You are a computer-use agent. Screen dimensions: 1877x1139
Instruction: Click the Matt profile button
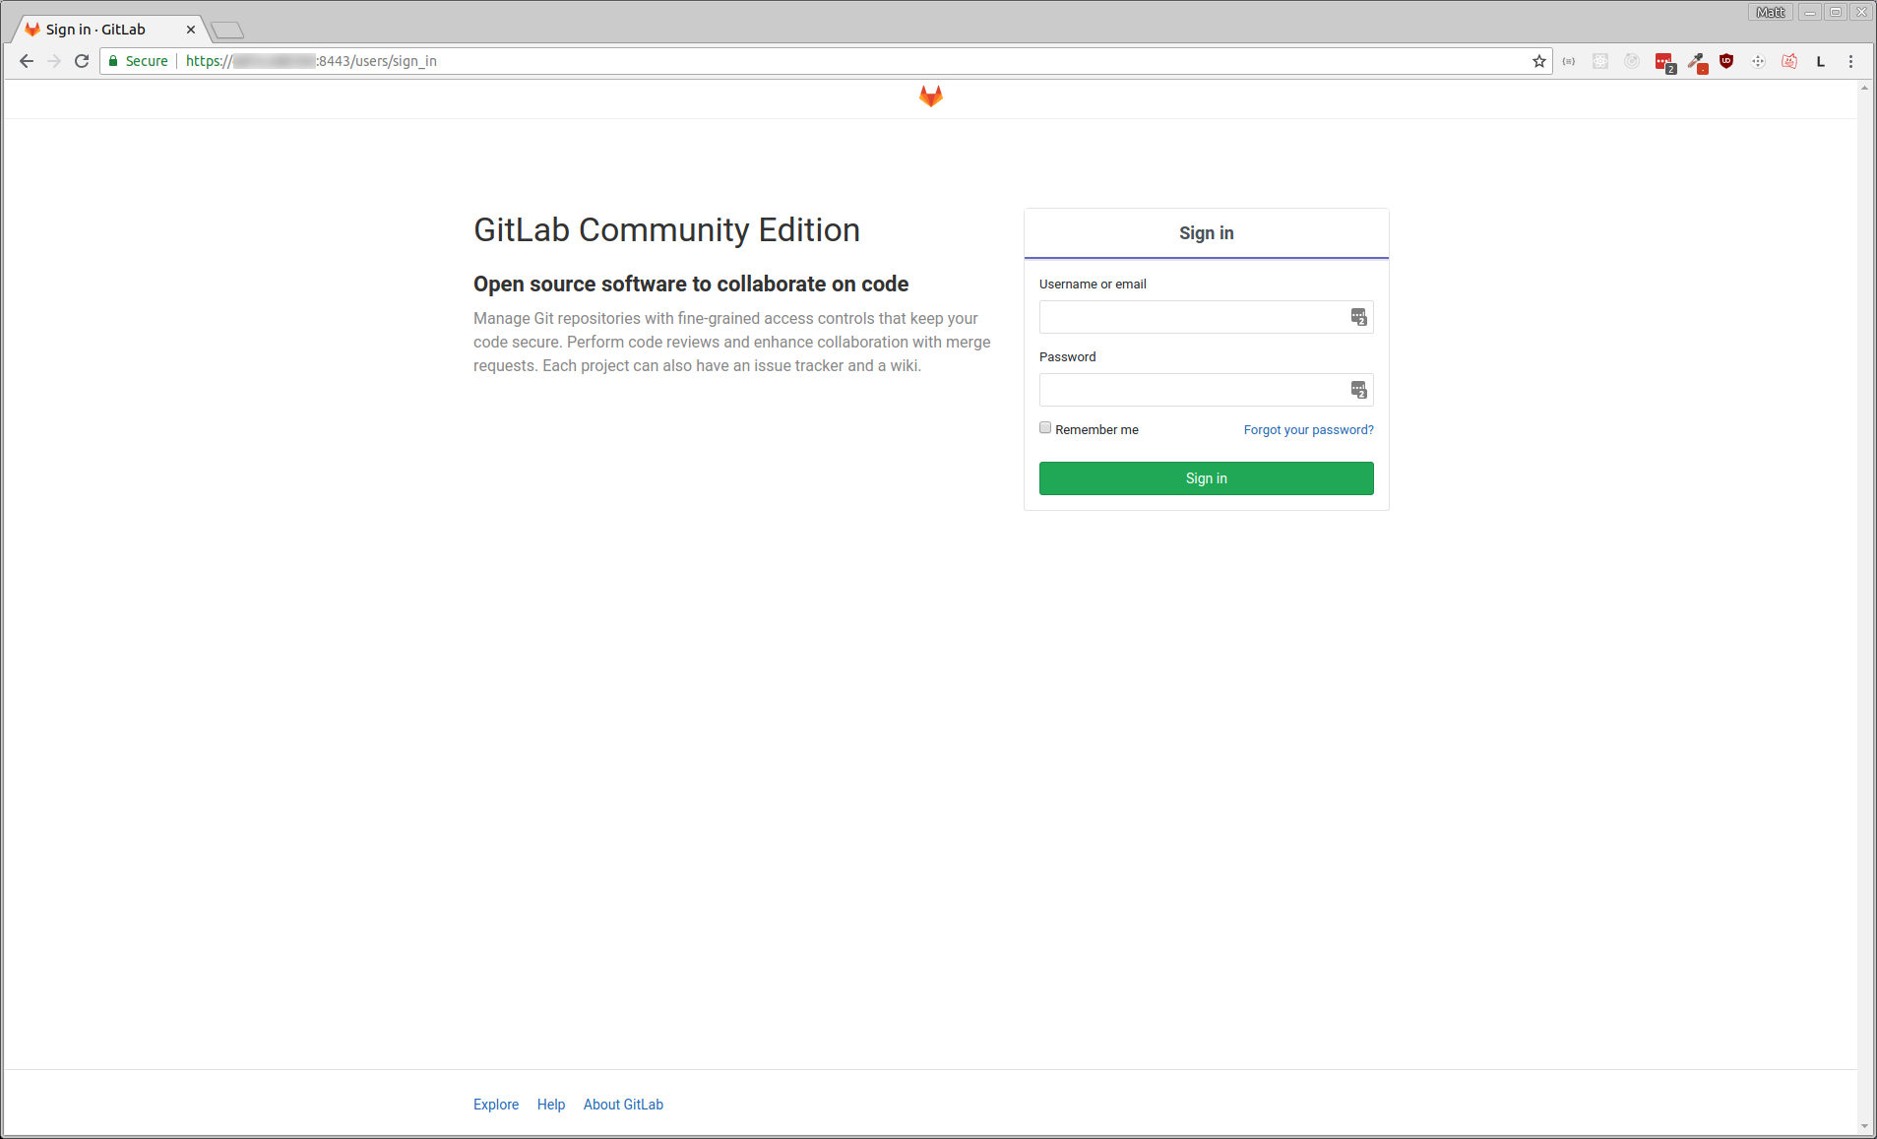(x=1770, y=12)
